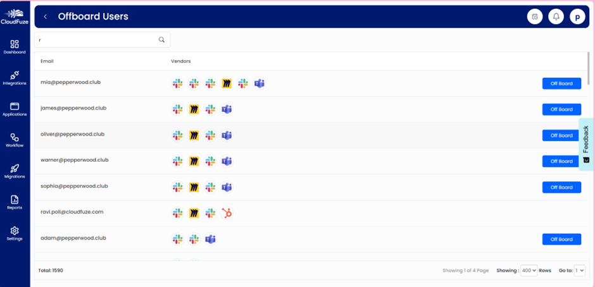595x287 pixels.
Task: Select email warner@pepperwood.club
Action: point(75,160)
